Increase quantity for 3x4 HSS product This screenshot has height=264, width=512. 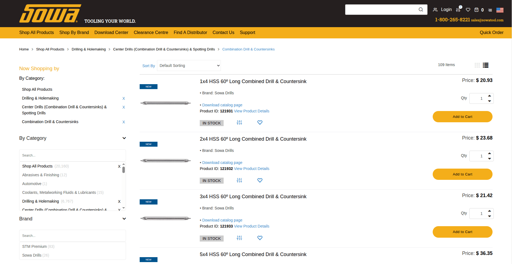(x=490, y=211)
